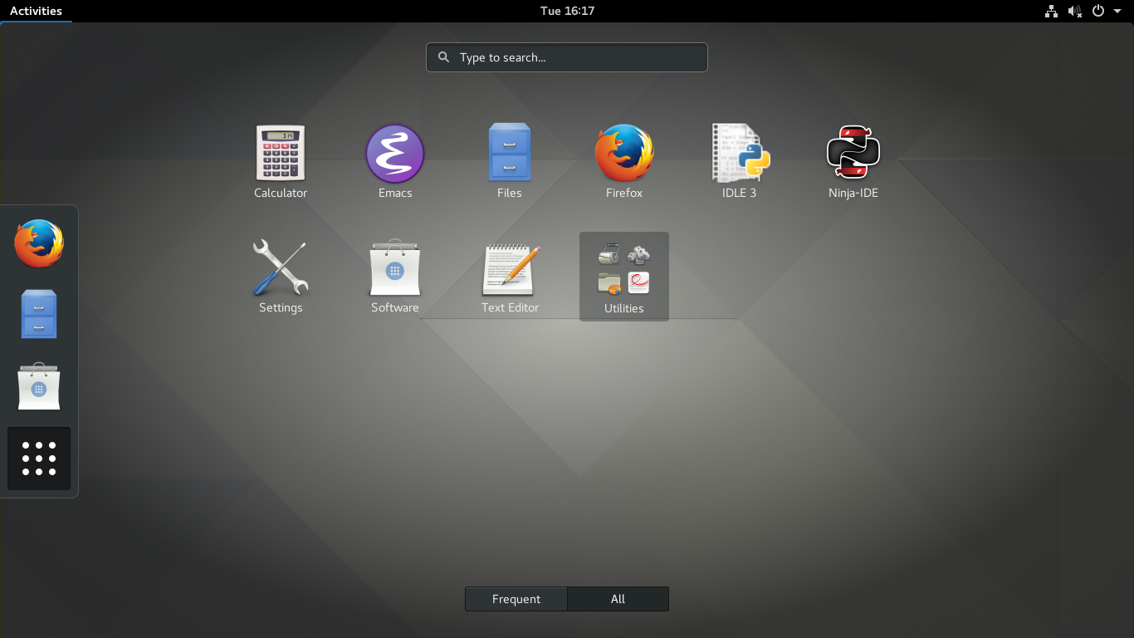Click the Activities button
The width and height of the screenshot is (1134, 638).
(36, 11)
